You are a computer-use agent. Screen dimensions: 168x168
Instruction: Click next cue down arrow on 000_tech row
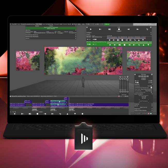click(143, 40)
